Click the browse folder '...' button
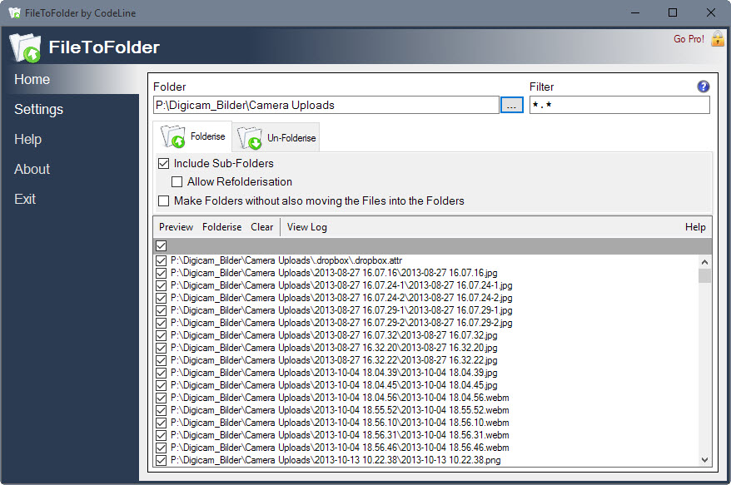731x485 pixels. pyautogui.click(x=512, y=105)
